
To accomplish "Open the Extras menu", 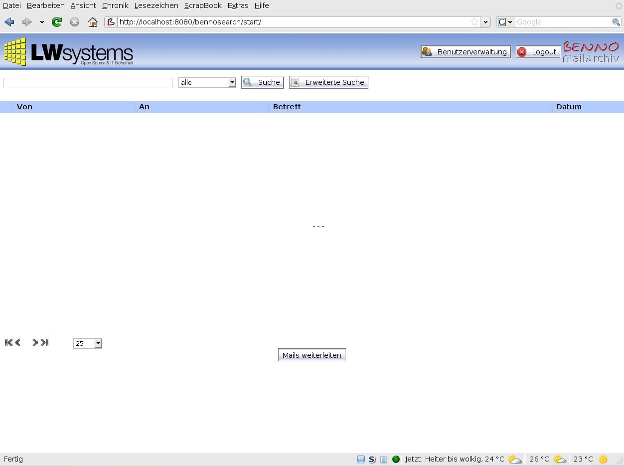I will [x=238, y=5].
